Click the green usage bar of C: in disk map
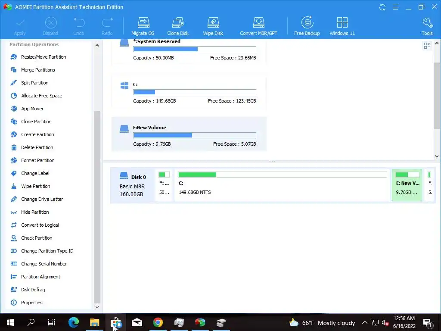This screenshot has height=331, width=441. click(283, 175)
